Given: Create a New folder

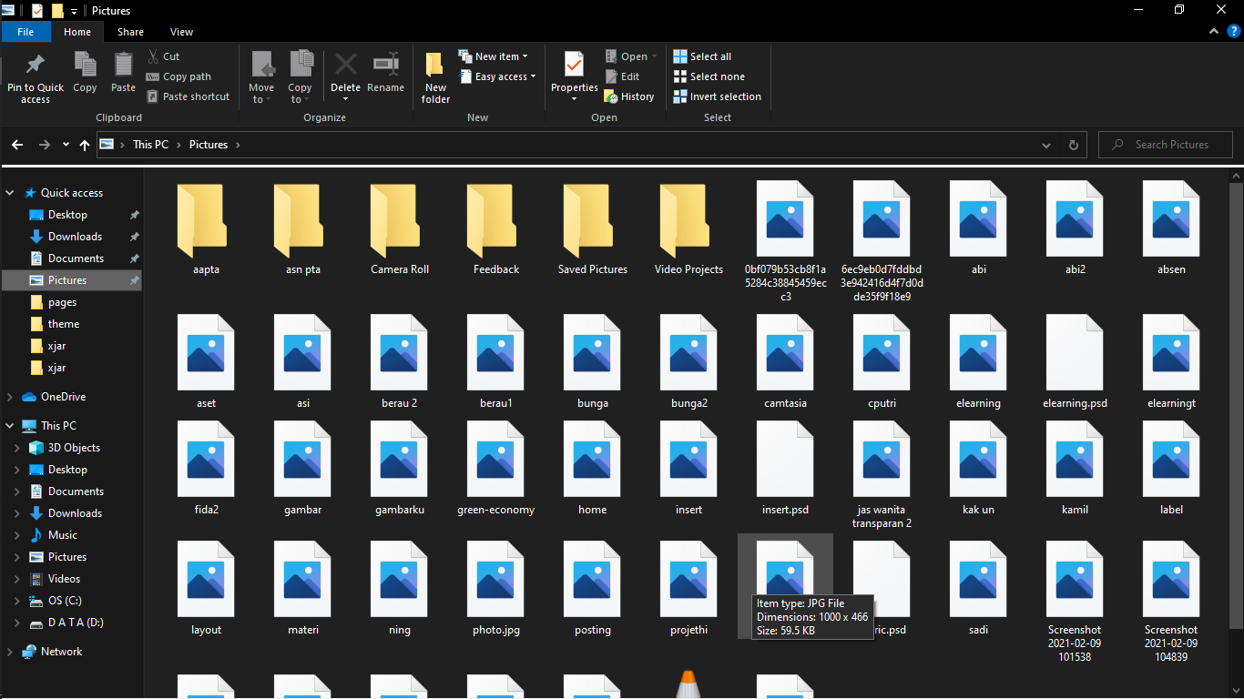Looking at the screenshot, I should [435, 77].
